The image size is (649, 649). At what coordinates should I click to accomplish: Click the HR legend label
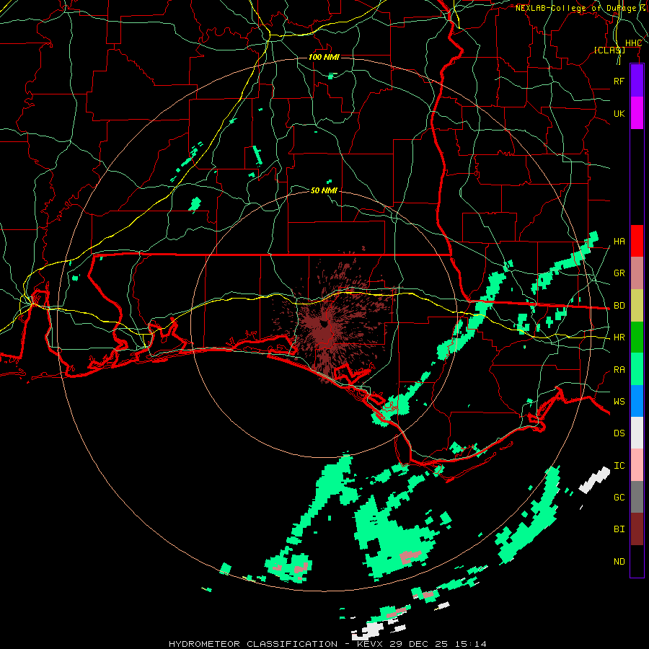pos(619,337)
